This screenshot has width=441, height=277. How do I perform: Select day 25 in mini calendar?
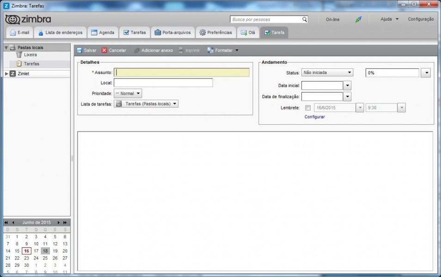45,258
